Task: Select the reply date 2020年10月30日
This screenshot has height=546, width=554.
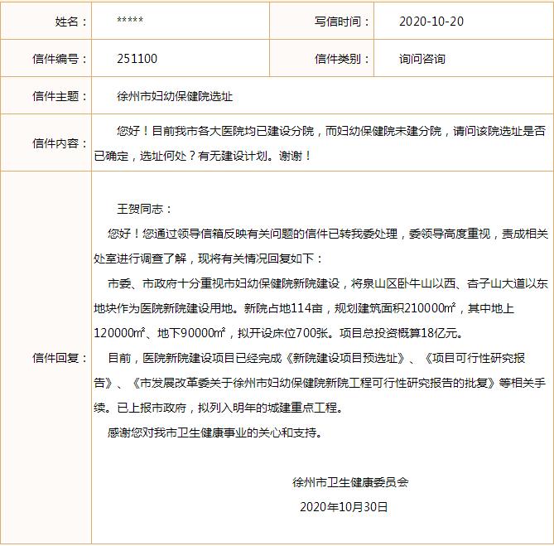Action: 344,507
